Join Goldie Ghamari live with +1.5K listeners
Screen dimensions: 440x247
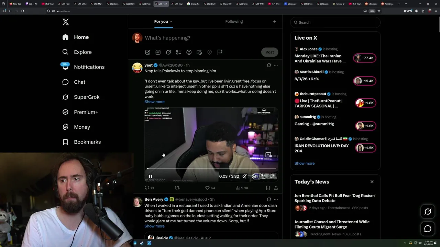click(365, 148)
